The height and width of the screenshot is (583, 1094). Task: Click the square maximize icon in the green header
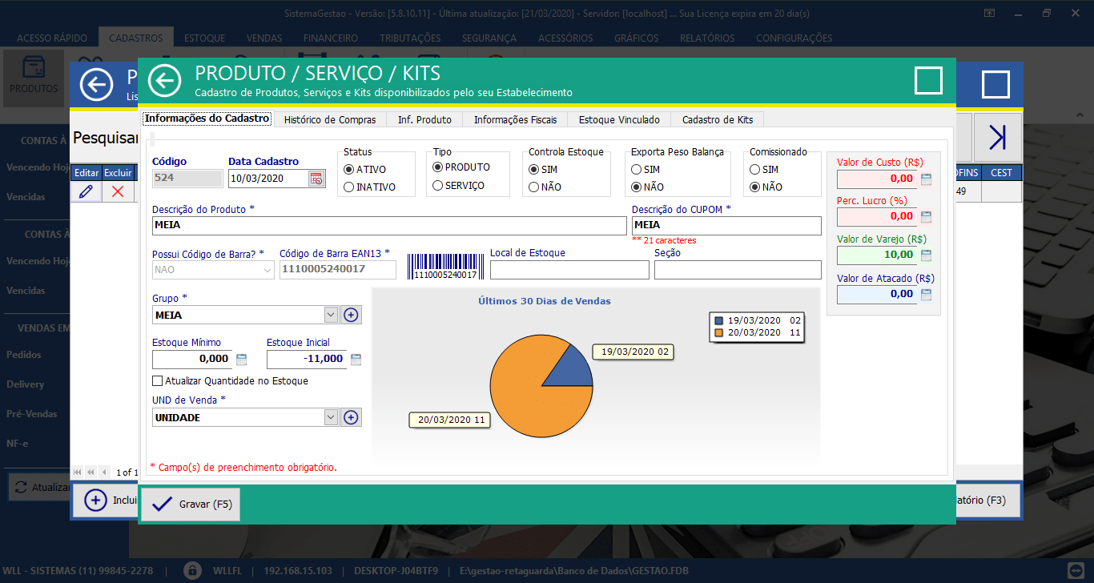928,81
